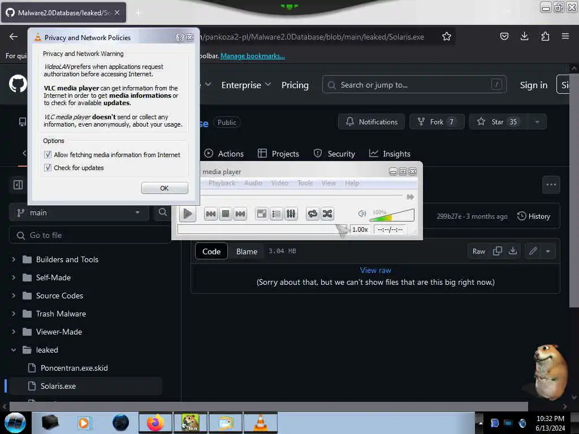The image size is (579, 434).
Task: Open Firefox extensions icon
Action: [545, 36]
